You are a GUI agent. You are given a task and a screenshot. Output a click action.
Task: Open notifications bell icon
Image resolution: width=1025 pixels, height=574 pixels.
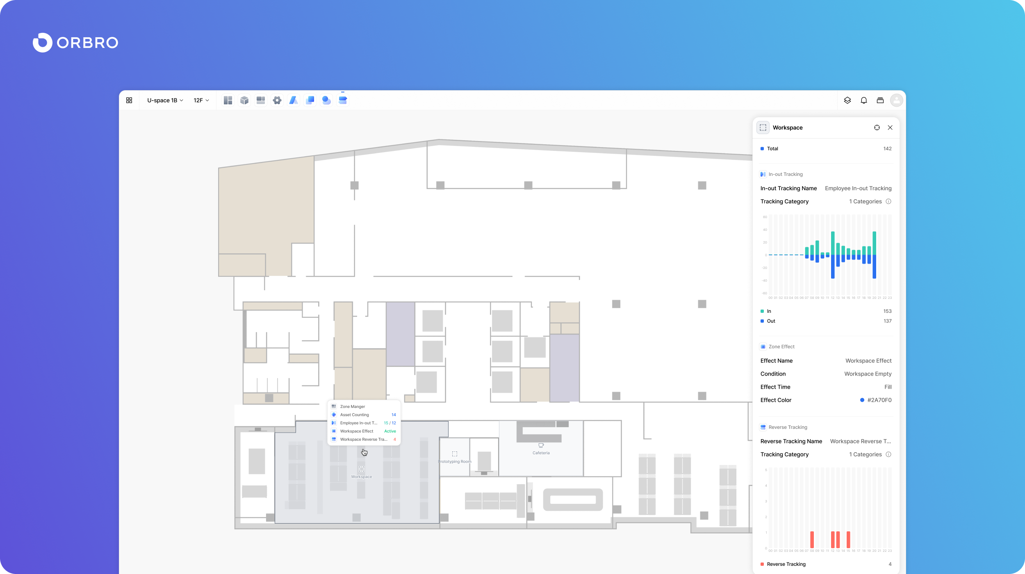point(864,100)
